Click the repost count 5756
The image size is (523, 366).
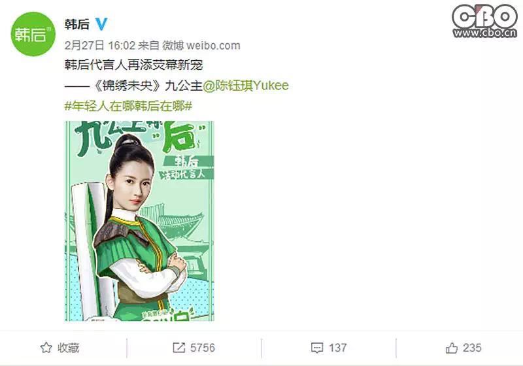tap(203, 348)
